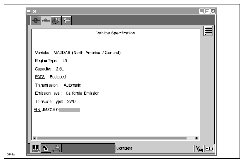
Task: Click the horizontal scrollbar right arrow
Action: point(197,138)
